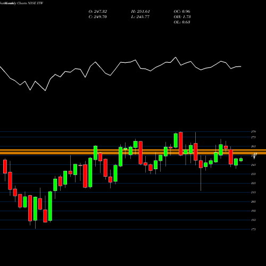Click the 'OH: 1.73' value
The height and width of the screenshot is (266, 266).
pyautogui.click(x=182, y=17)
